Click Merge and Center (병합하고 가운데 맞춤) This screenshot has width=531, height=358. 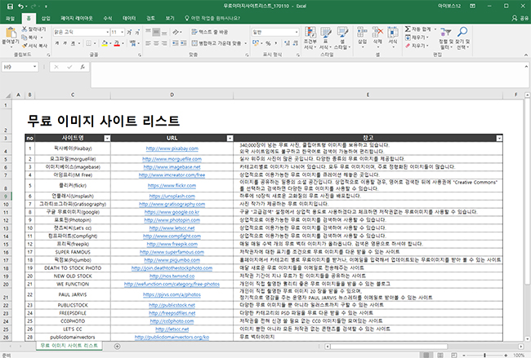[x=216, y=43]
